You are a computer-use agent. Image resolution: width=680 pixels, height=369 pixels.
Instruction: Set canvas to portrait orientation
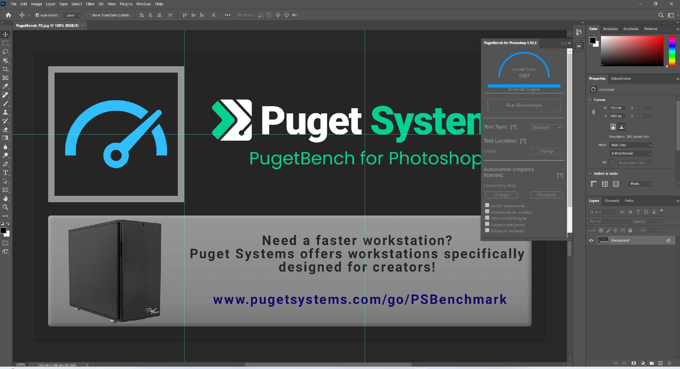(613, 127)
